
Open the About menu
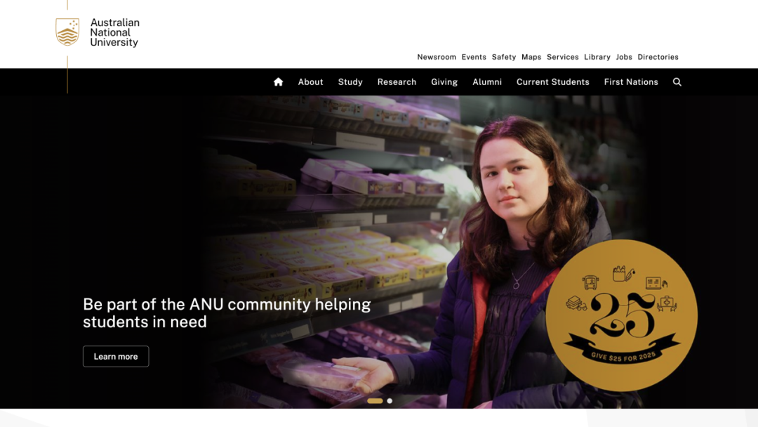[310, 82]
